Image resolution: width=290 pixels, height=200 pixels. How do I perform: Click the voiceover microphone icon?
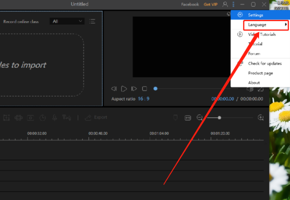[54, 118]
